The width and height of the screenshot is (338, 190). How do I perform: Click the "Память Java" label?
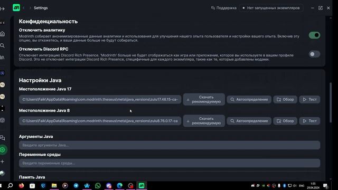click(x=32, y=177)
